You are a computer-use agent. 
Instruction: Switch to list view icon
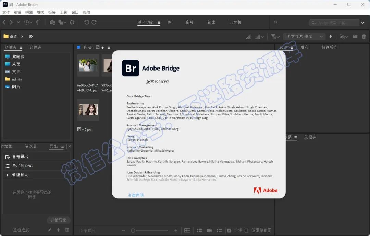coord(220,231)
